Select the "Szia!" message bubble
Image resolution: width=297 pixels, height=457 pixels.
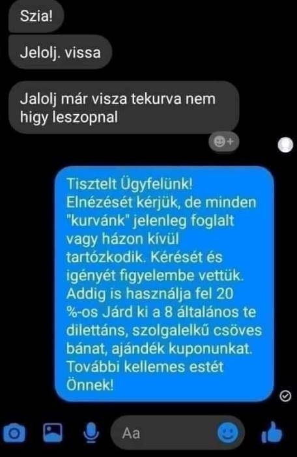36,16
